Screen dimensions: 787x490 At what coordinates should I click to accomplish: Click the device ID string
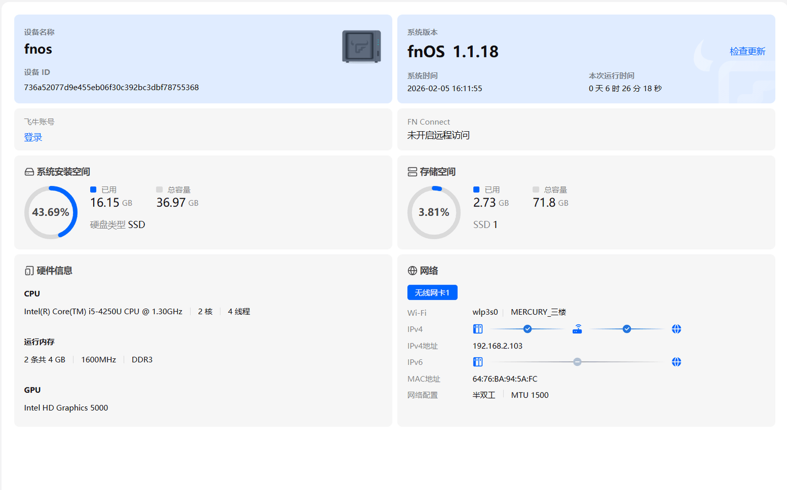[x=111, y=88]
